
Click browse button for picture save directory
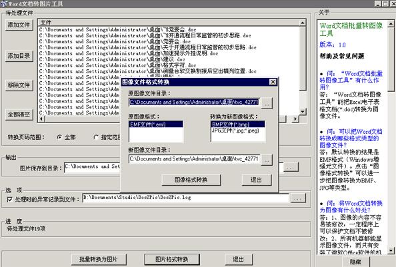coord(291,167)
